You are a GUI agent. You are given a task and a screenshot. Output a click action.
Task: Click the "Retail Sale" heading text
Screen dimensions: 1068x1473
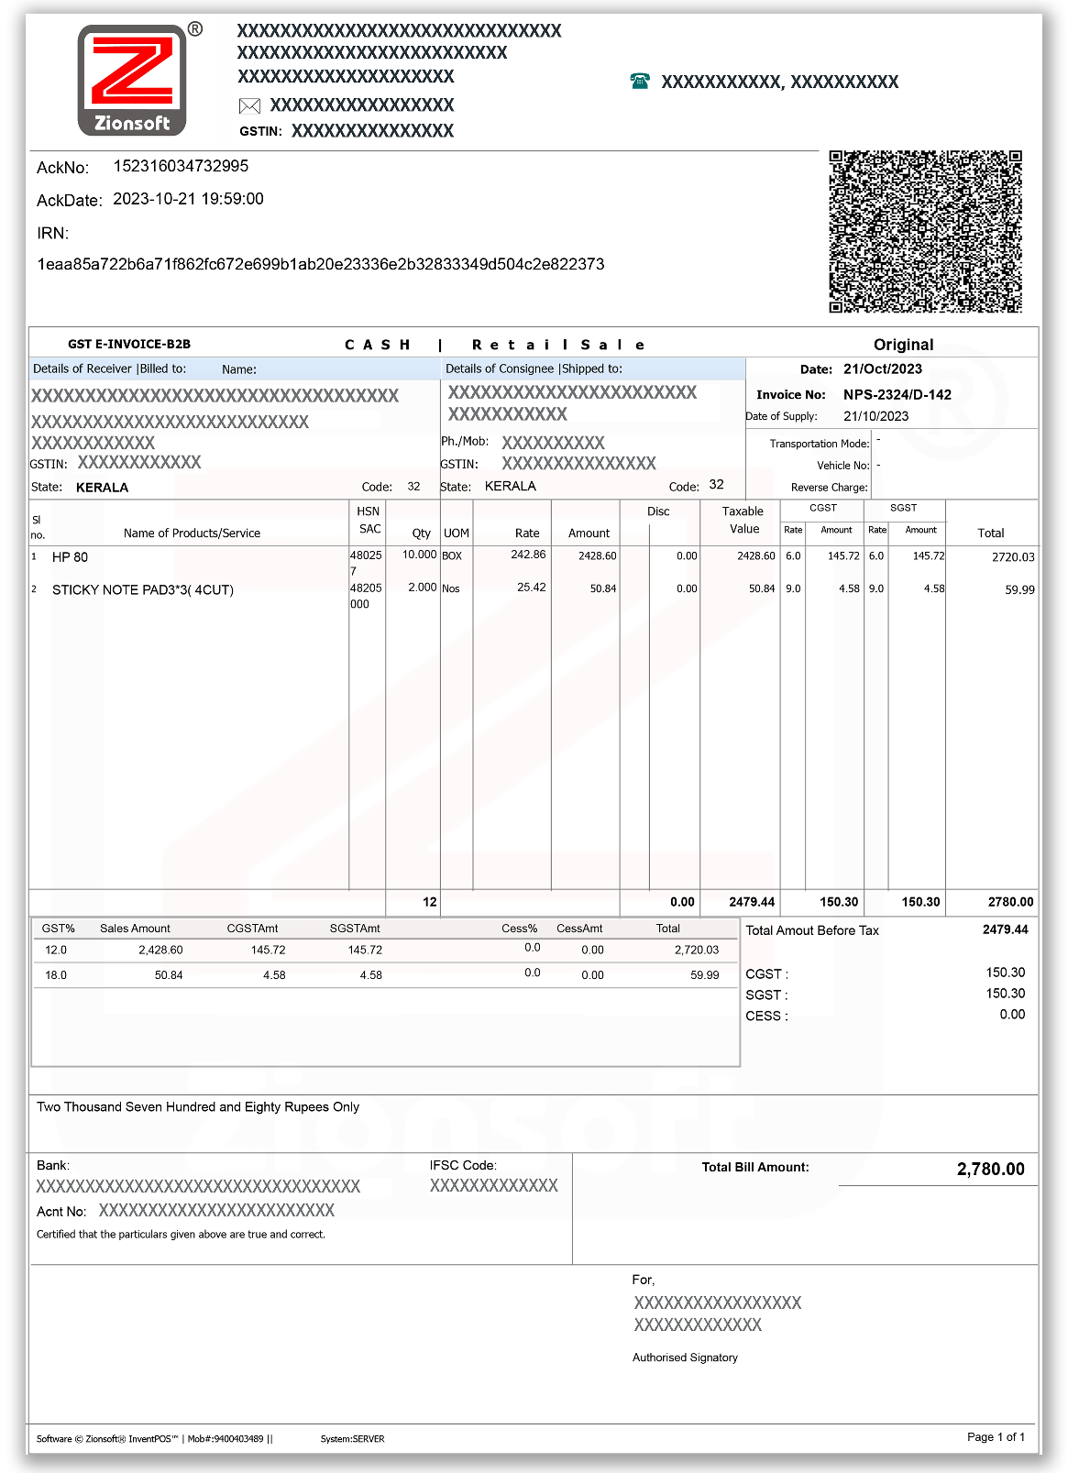[558, 345]
